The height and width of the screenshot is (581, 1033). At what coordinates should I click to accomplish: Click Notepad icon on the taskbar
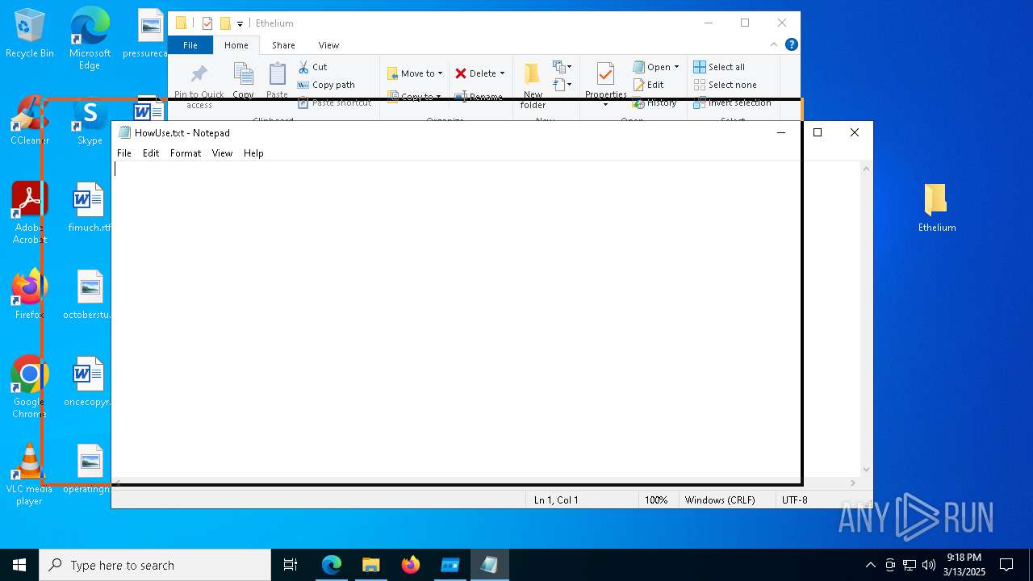489,565
